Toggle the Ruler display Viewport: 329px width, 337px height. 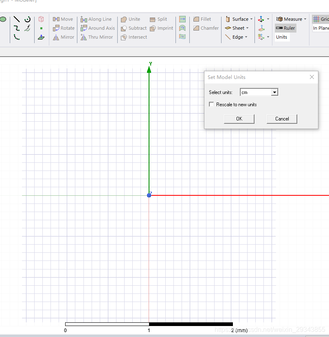pyautogui.click(x=285, y=28)
